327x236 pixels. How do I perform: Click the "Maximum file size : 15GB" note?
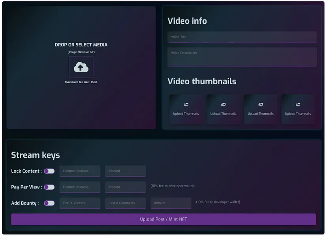click(x=81, y=82)
